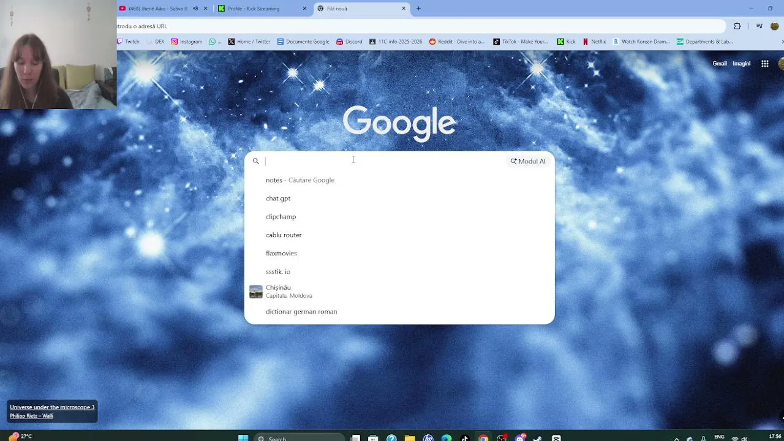
Task: Close the YouTube tab
Action: 205,9
